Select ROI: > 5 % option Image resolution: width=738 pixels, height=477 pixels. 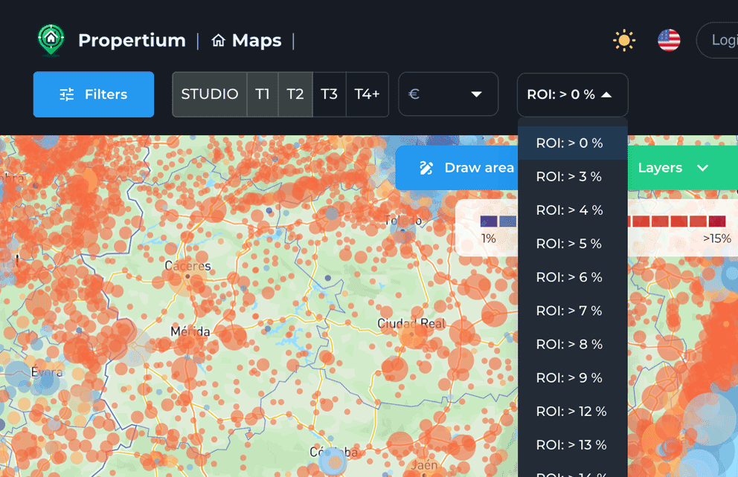(573, 244)
